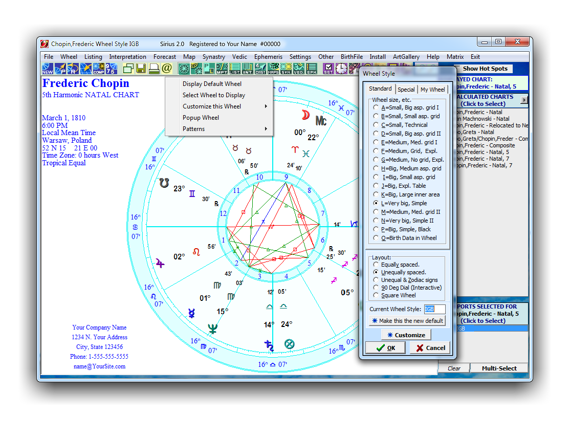Image resolution: width=569 pixels, height=438 pixels.
Task: Click the Clear button
Action: click(454, 368)
